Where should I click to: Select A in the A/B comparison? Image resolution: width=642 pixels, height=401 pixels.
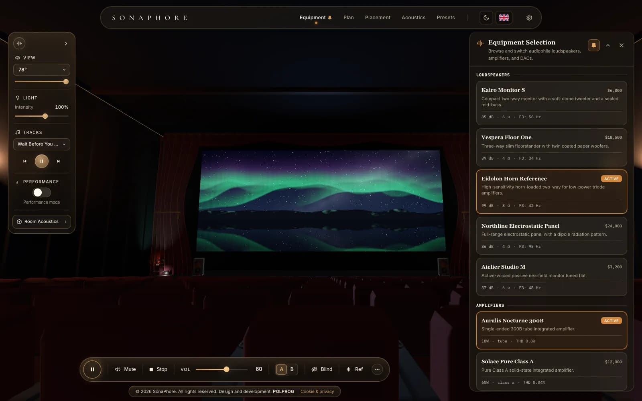(282, 369)
